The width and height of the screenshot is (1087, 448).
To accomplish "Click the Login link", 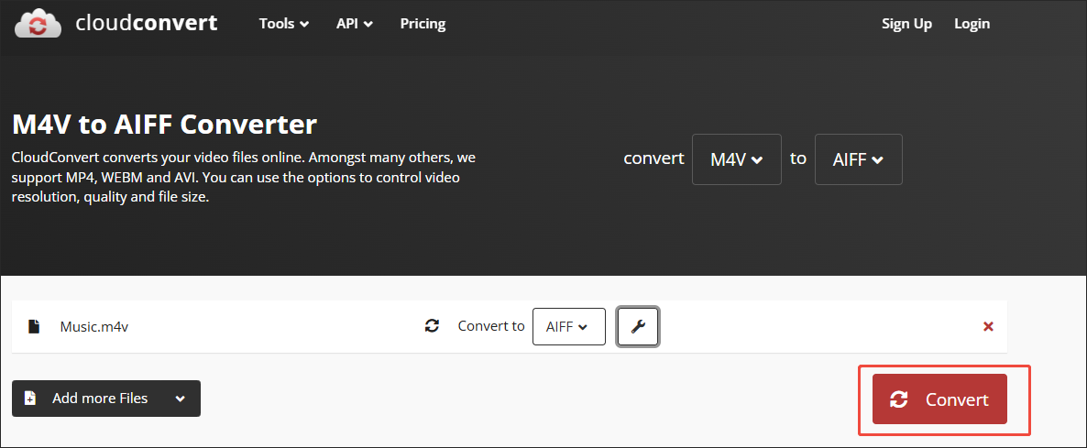I will (972, 24).
